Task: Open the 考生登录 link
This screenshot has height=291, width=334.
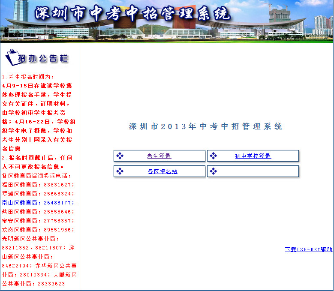Action: pyautogui.click(x=159, y=156)
